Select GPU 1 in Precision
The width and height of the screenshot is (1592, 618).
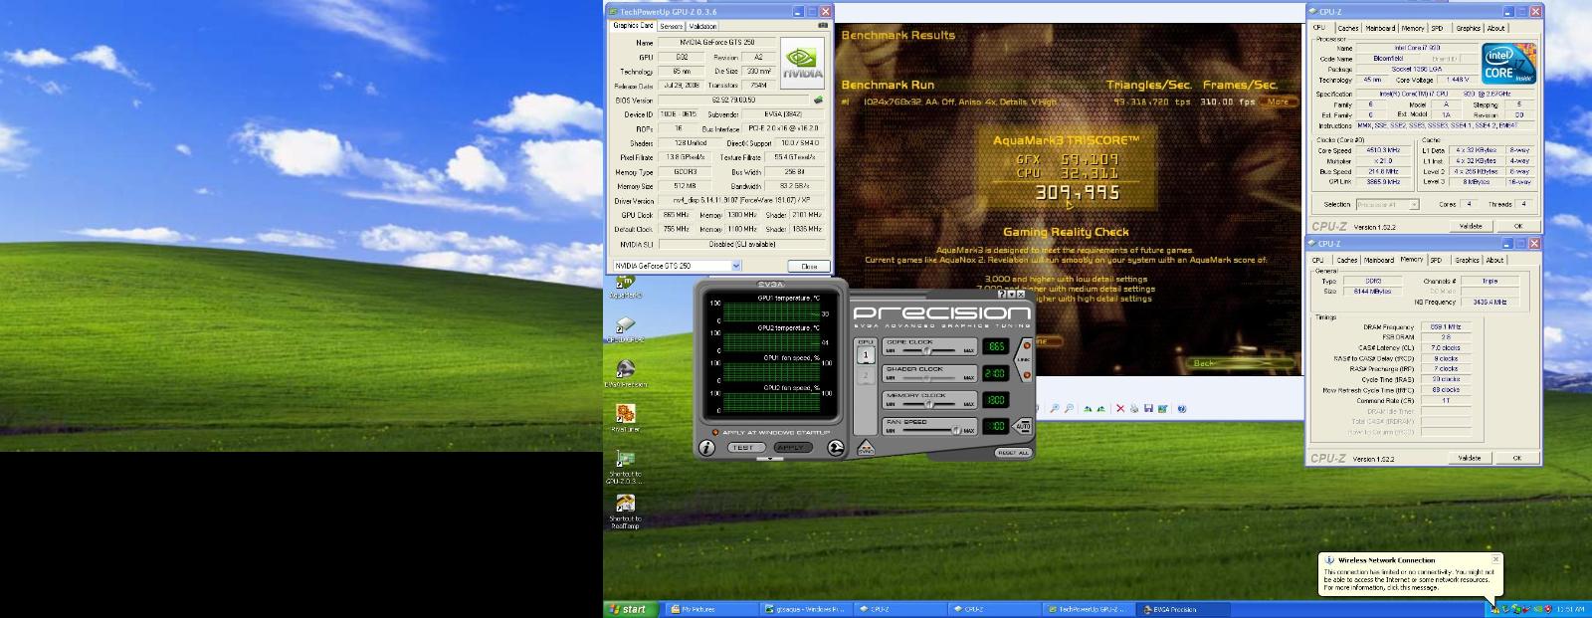(x=866, y=355)
